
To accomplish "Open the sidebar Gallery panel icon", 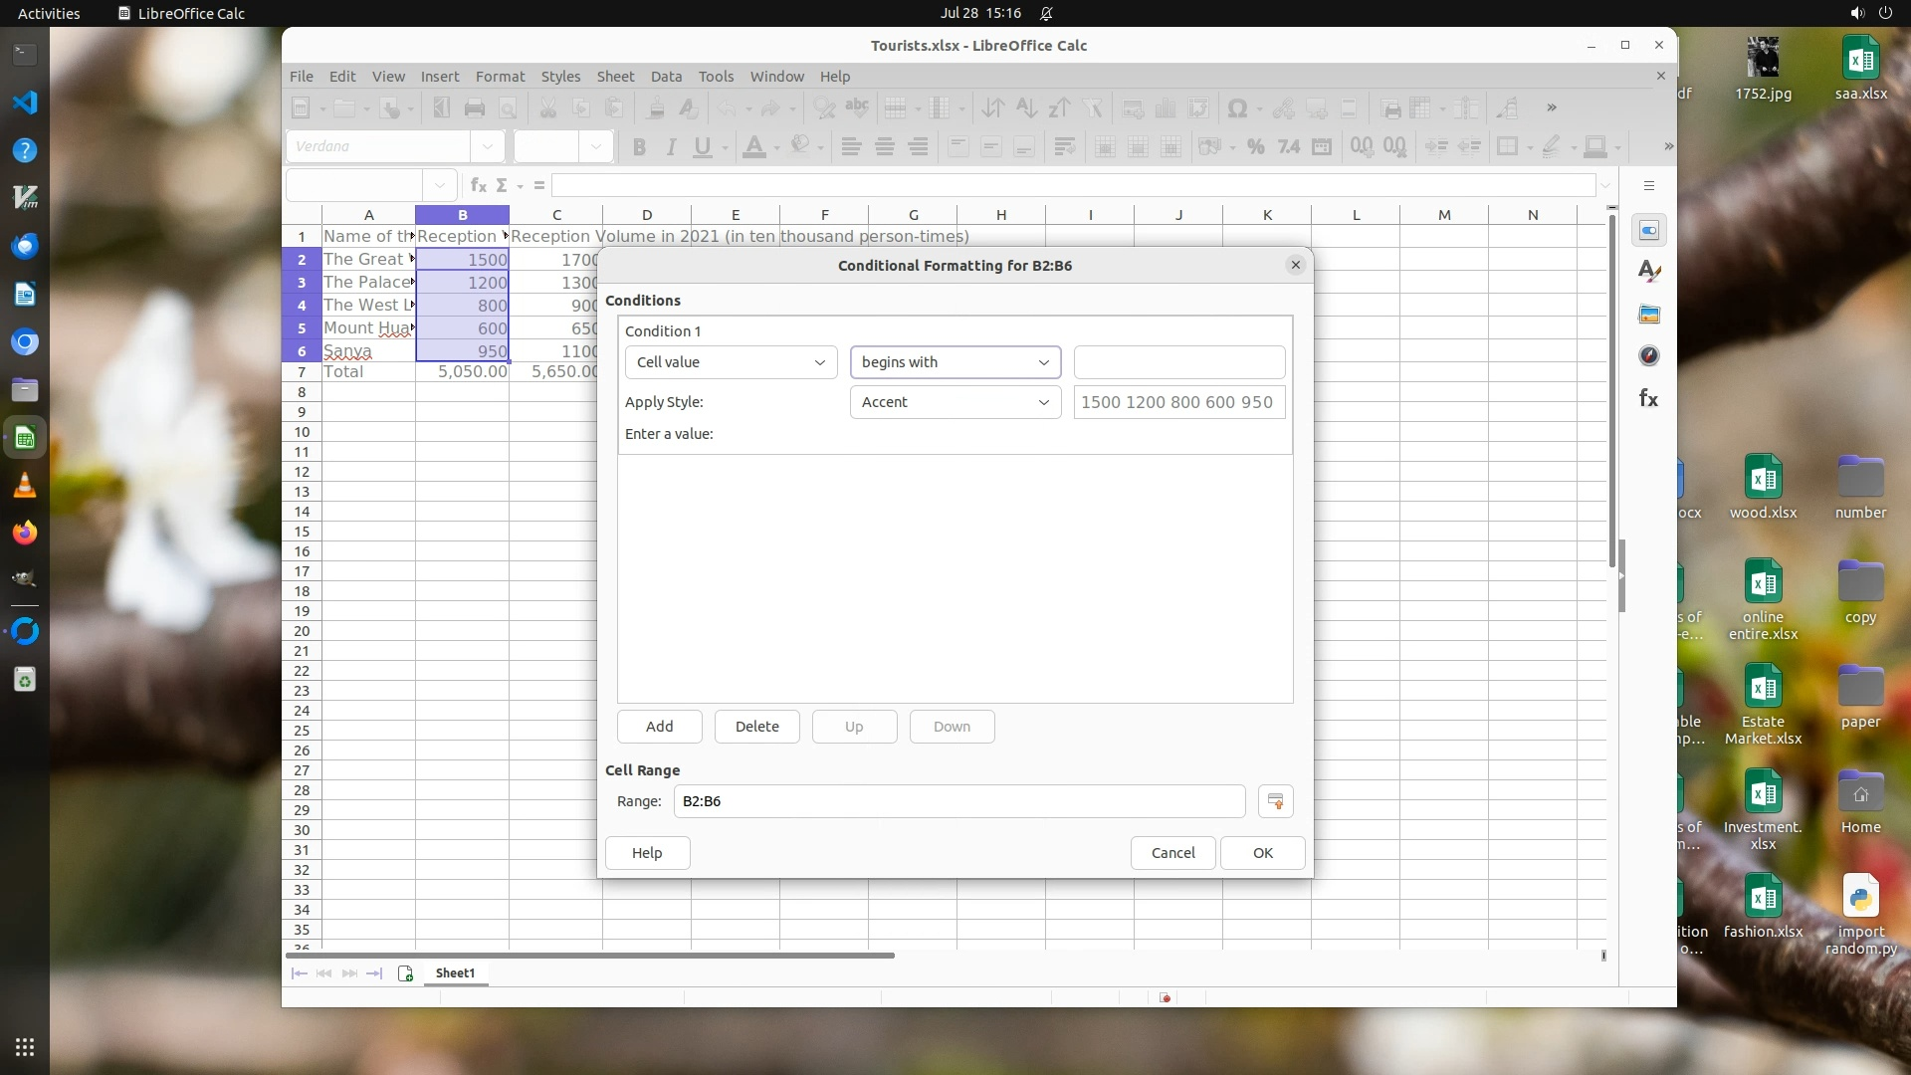I will (1649, 315).
